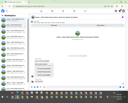Open the options menu on Danie's conversation
This screenshot has height=103, width=128.
coord(23,26)
